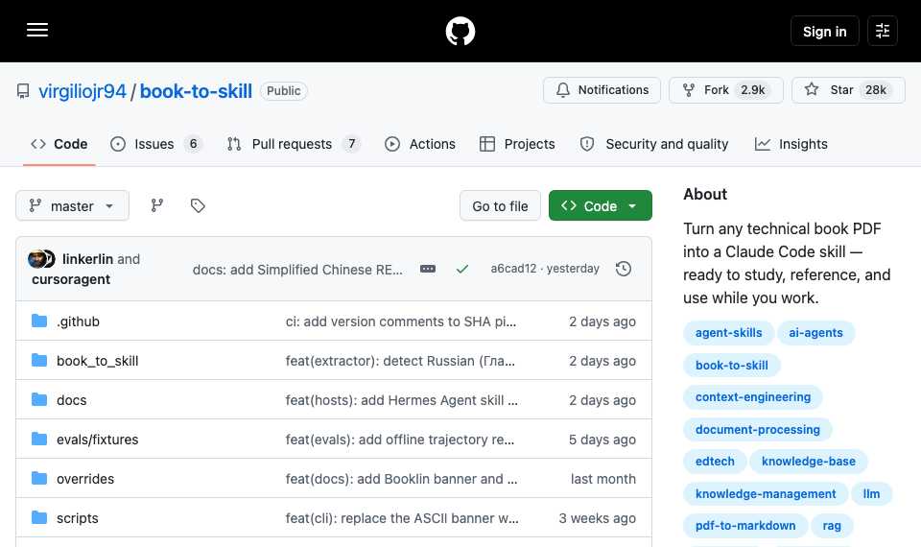
Task: View branches via branch icon
Action: (x=156, y=205)
